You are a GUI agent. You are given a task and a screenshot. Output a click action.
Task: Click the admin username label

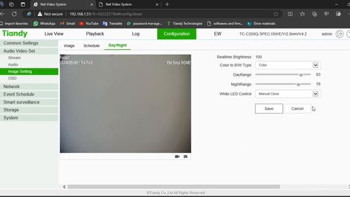click(327, 34)
